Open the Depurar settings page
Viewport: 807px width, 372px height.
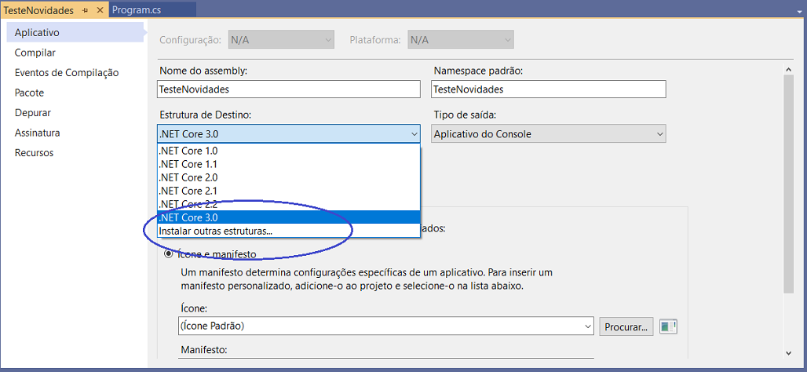tap(33, 113)
